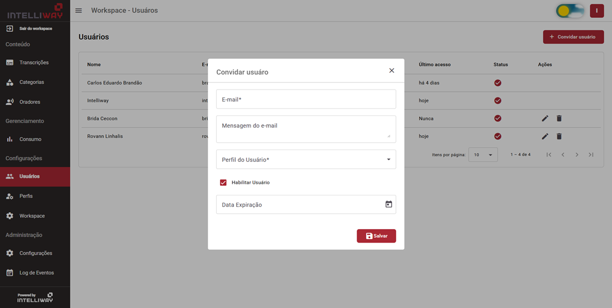Click edit pencil for Brida Ceccon
This screenshot has height=308, width=612.
pyautogui.click(x=545, y=119)
